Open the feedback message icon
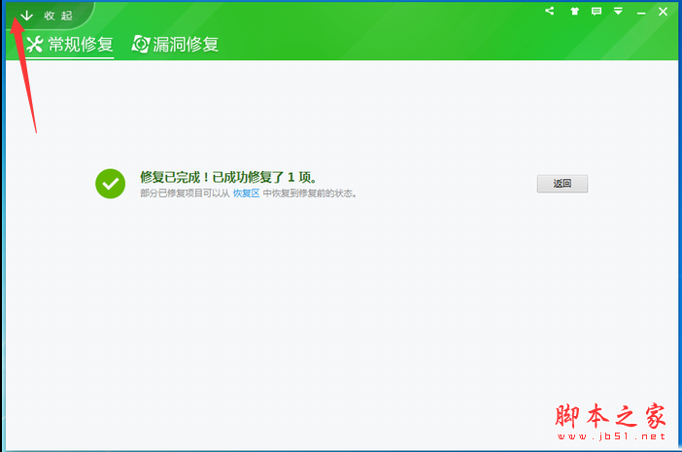Screen dimensions: 682x452 tap(597, 12)
